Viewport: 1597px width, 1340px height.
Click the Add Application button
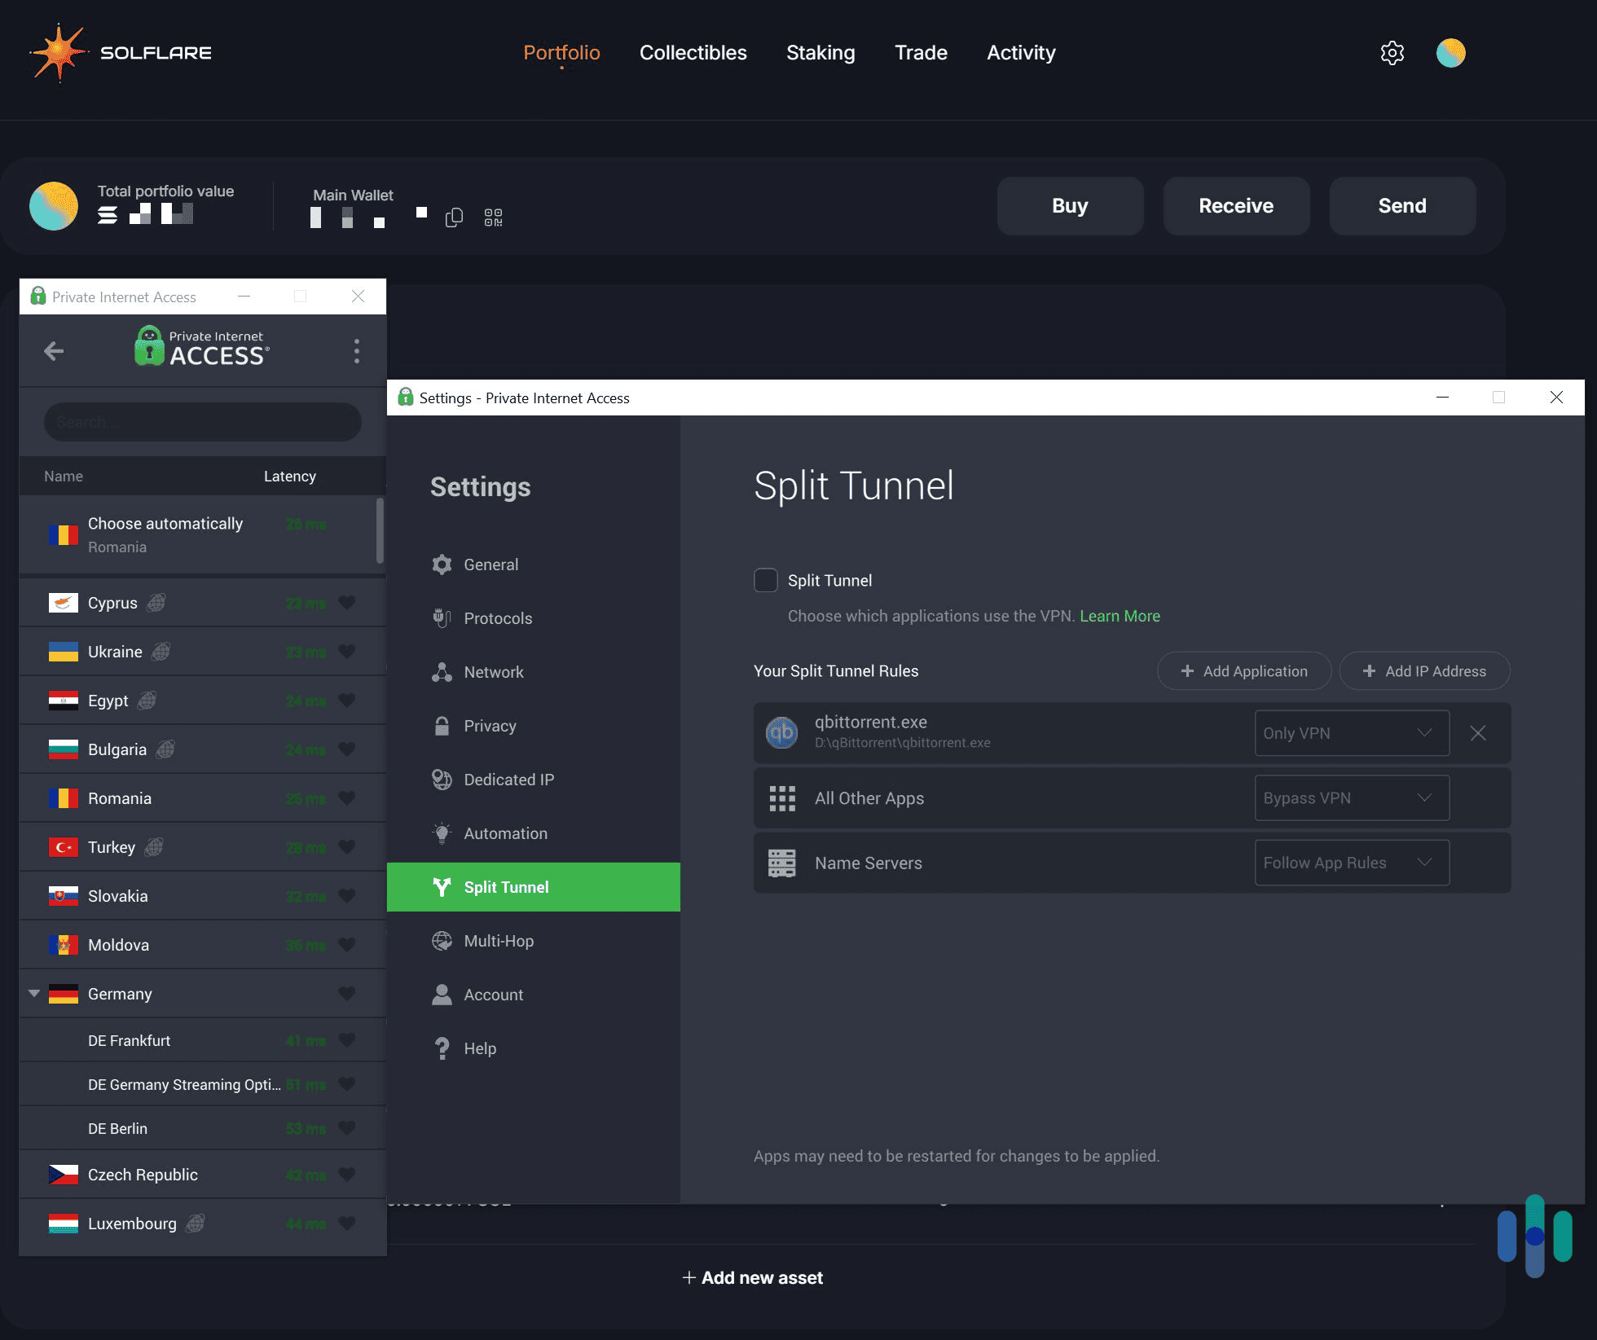coord(1243,670)
